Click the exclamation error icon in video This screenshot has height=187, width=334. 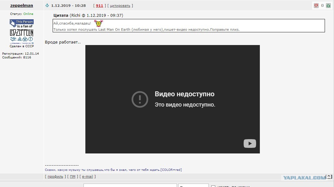point(140,99)
